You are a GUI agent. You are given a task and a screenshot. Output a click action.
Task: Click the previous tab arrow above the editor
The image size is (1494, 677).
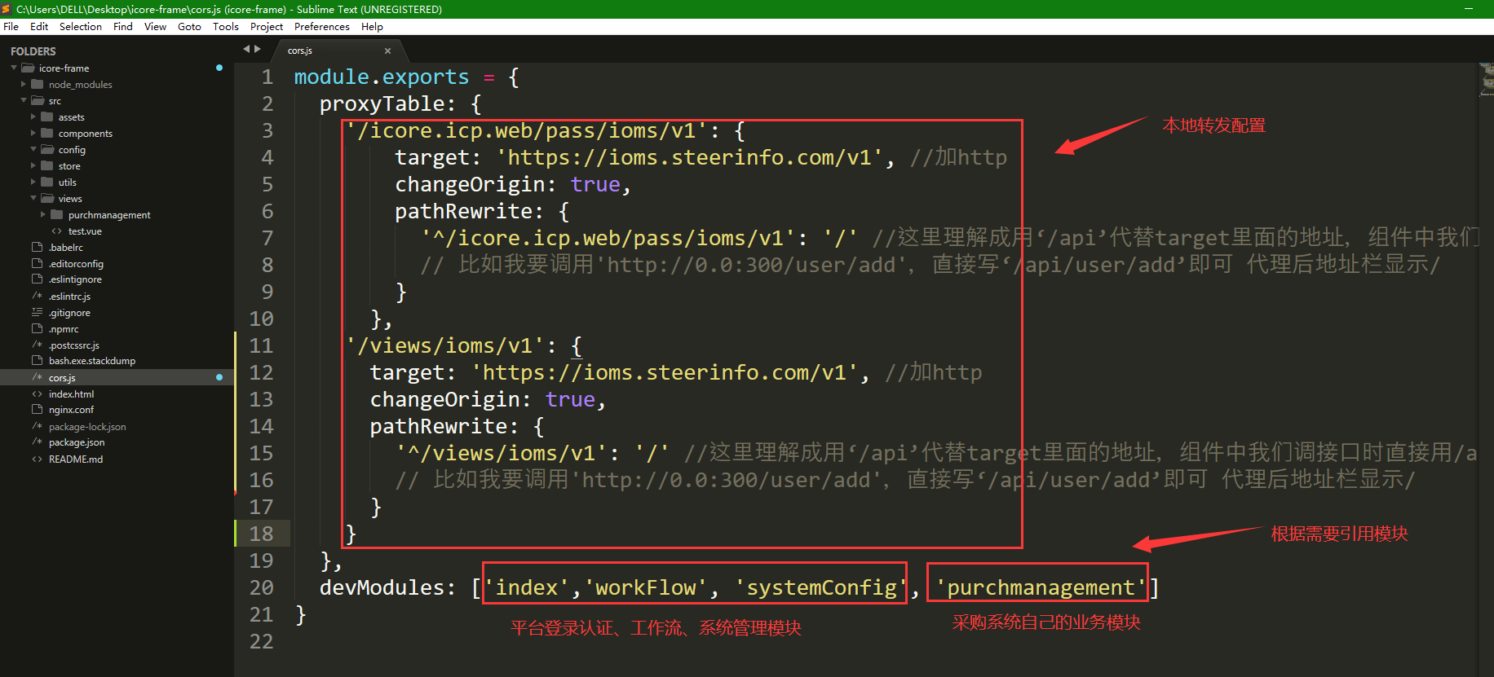[x=246, y=50]
